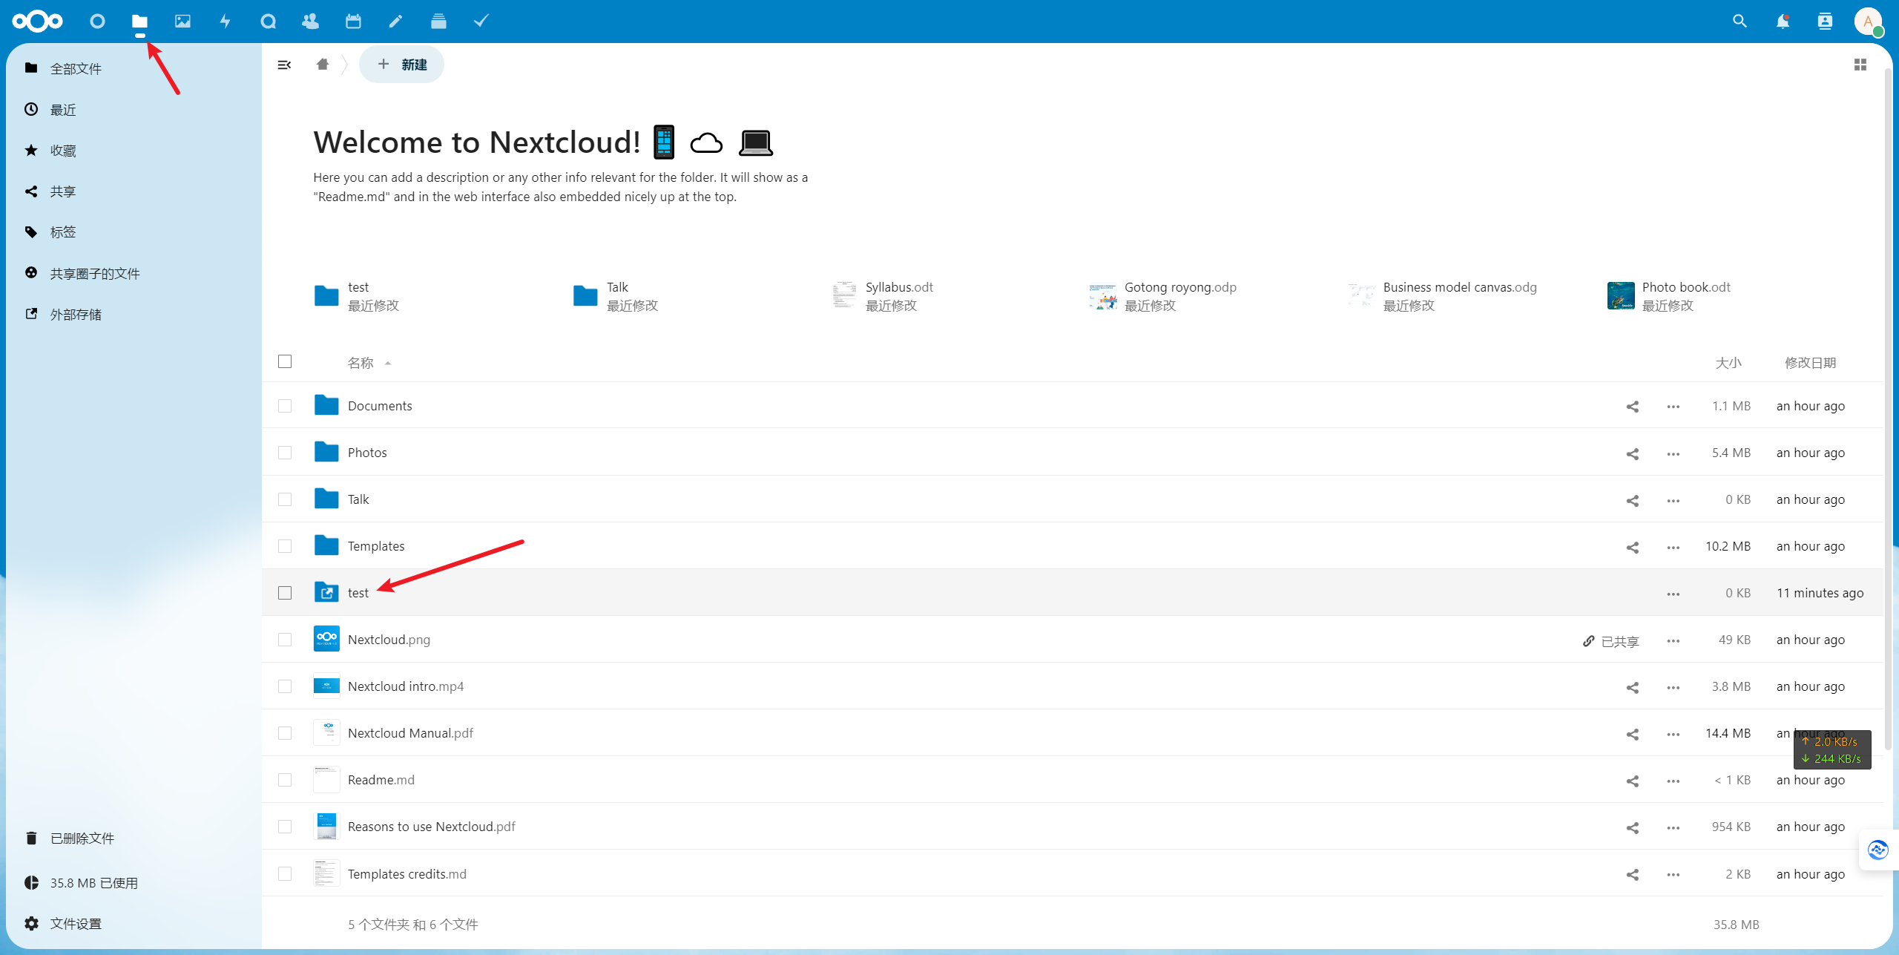This screenshot has width=1899, height=955.
Task: Open 外部存储 in sidebar
Action: click(76, 315)
